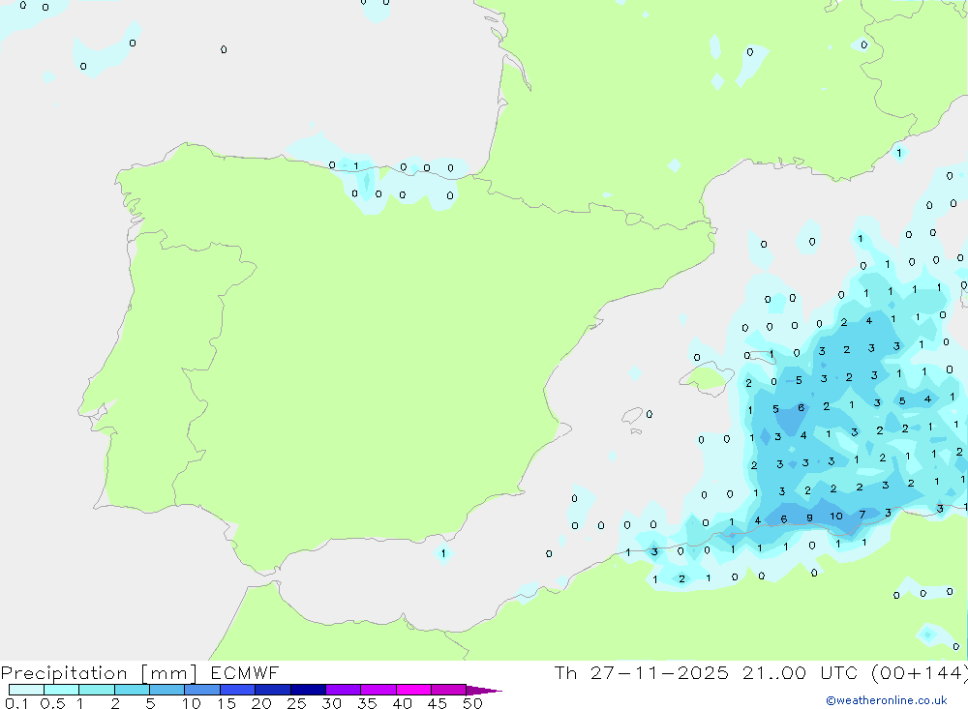The height and width of the screenshot is (709, 968).
Task: Click the '50' legend scale label
Action: click(x=472, y=703)
